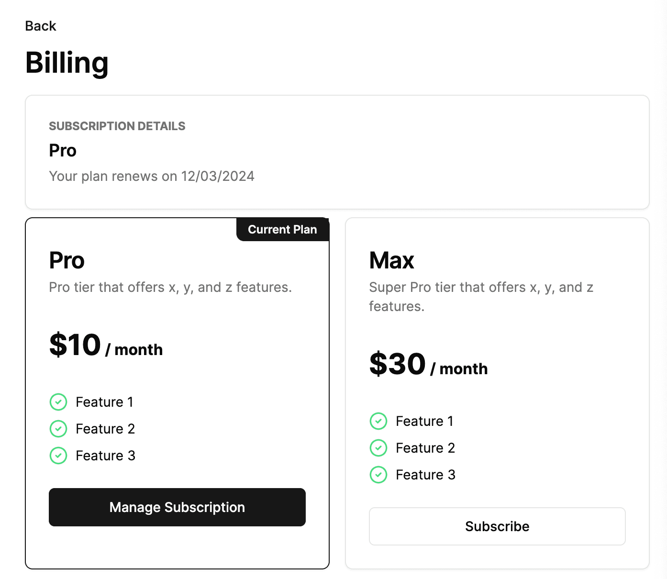Image resolution: width=667 pixels, height=579 pixels.
Task: Select the Max plan card title
Action: coord(391,261)
